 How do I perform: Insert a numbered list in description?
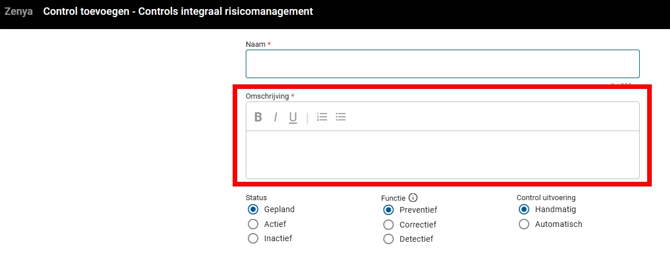pos(322,117)
